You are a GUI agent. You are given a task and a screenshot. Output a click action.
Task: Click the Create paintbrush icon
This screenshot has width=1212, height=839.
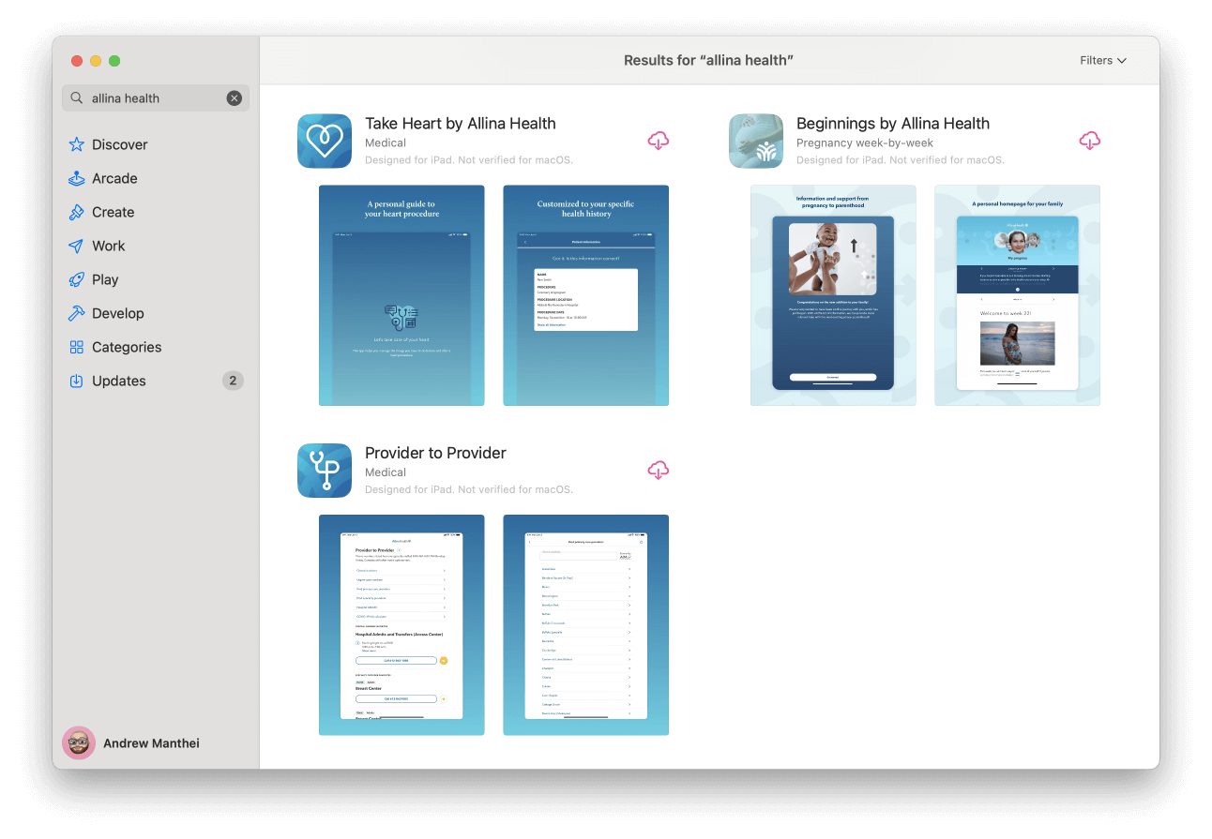click(x=77, y=212)
